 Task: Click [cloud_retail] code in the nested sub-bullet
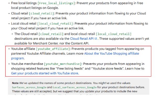coord(51,34)
